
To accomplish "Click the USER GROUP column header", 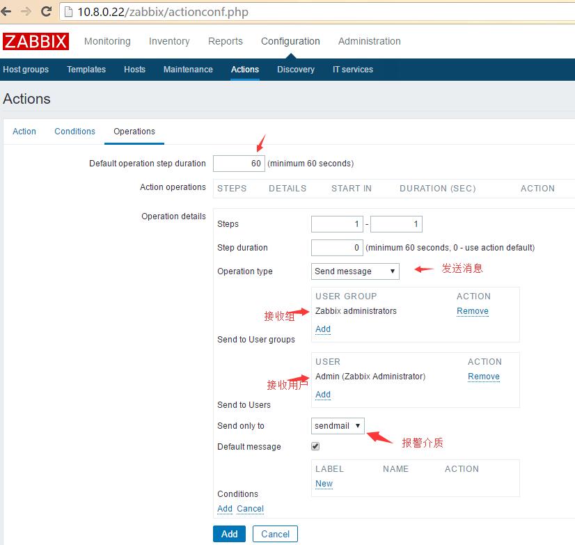I will click(346, 297).
